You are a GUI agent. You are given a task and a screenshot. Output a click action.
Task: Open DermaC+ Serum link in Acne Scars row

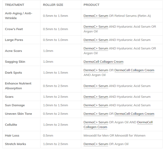pyautogui.click(x=96, y=48)
